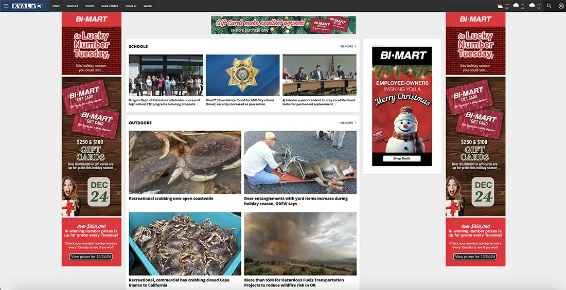Click Shop Deals button in Bi-Mart Christmas ad
566x290 pixels.
402,159
